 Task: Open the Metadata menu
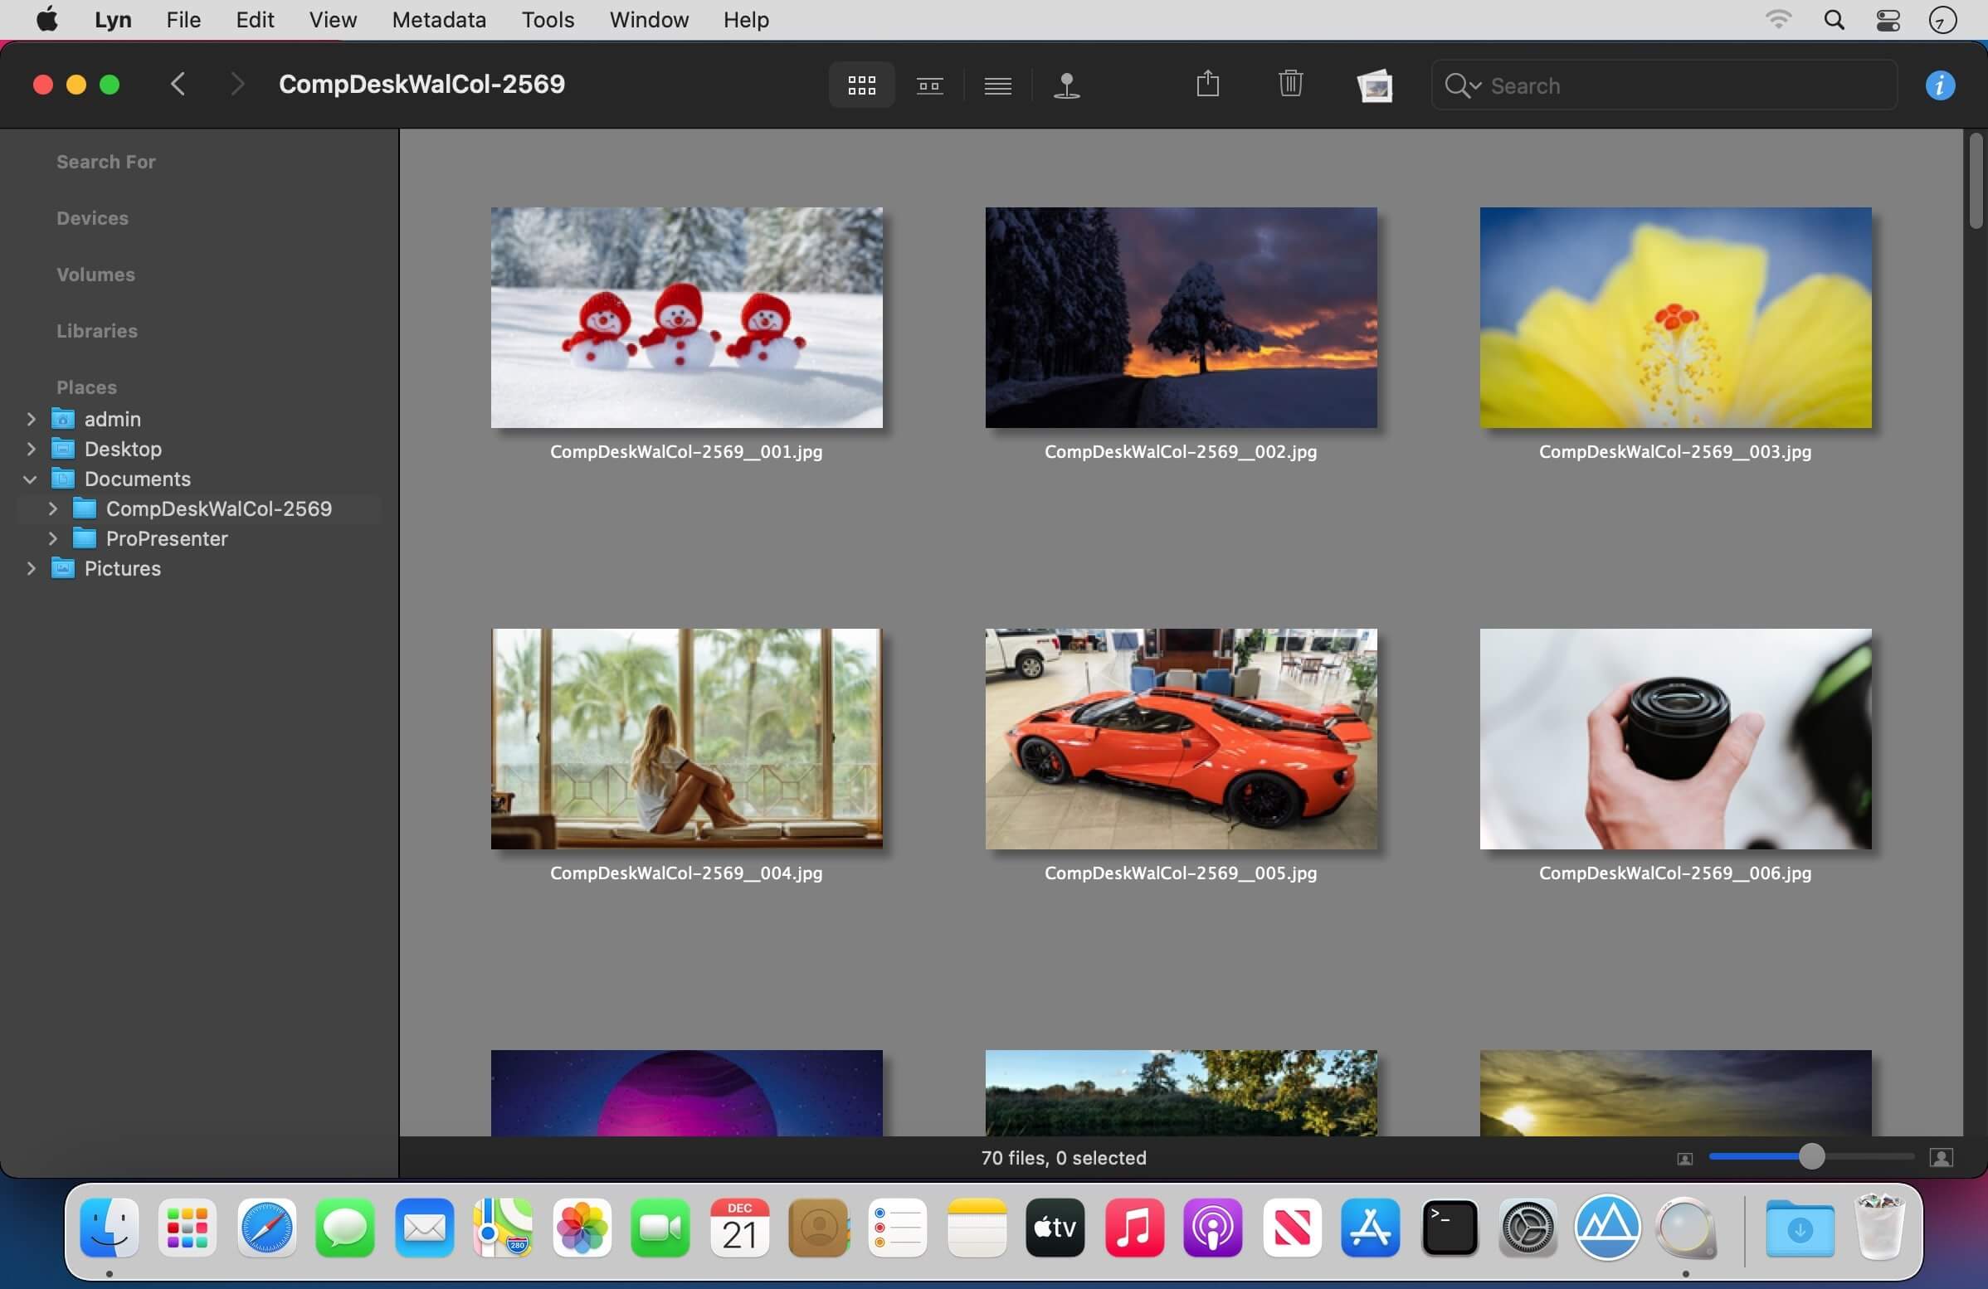click(x=439, y=20)
